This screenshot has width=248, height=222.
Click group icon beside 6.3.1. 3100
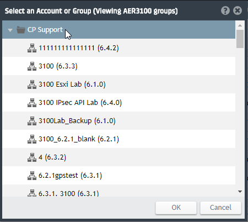click(x=32, y=193)
